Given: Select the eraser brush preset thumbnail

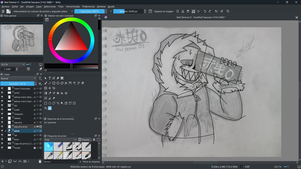Looking at the screenshot, I should point(48,146).
